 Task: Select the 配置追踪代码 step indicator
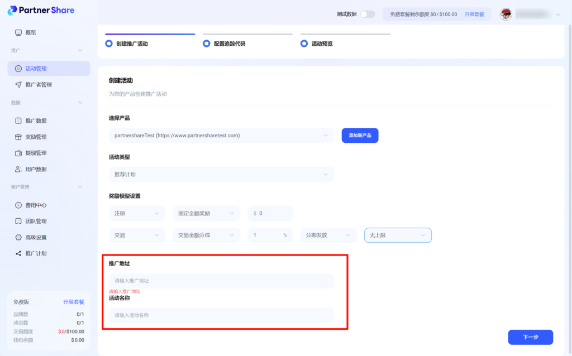tap(207, 44)
